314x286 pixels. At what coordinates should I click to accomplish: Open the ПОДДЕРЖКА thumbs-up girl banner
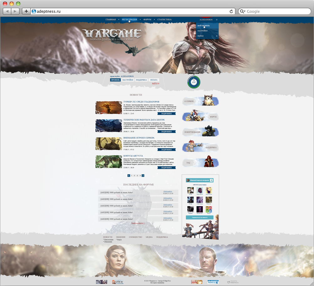(x=200, y=146)
